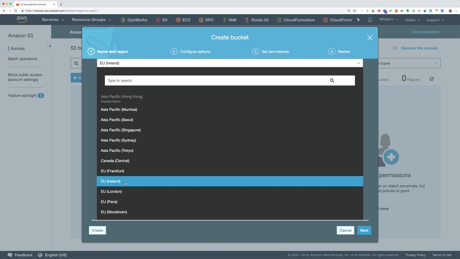Go to step 2 Configure options
Image resolution: width=460 pixels, height=259 pixels.
(190, 51)
